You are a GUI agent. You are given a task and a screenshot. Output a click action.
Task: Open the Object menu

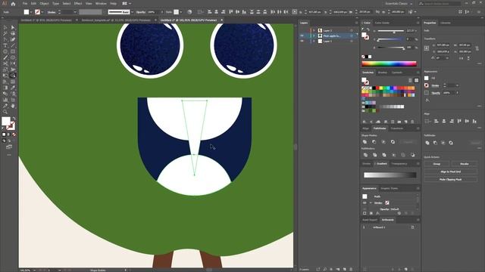tap(44, 4)
